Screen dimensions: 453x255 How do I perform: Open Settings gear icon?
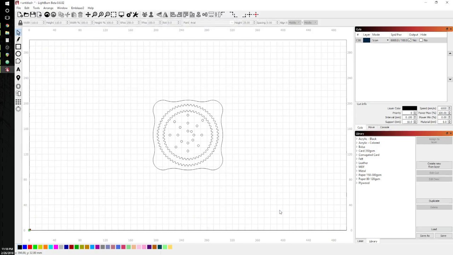coord(129,15)
